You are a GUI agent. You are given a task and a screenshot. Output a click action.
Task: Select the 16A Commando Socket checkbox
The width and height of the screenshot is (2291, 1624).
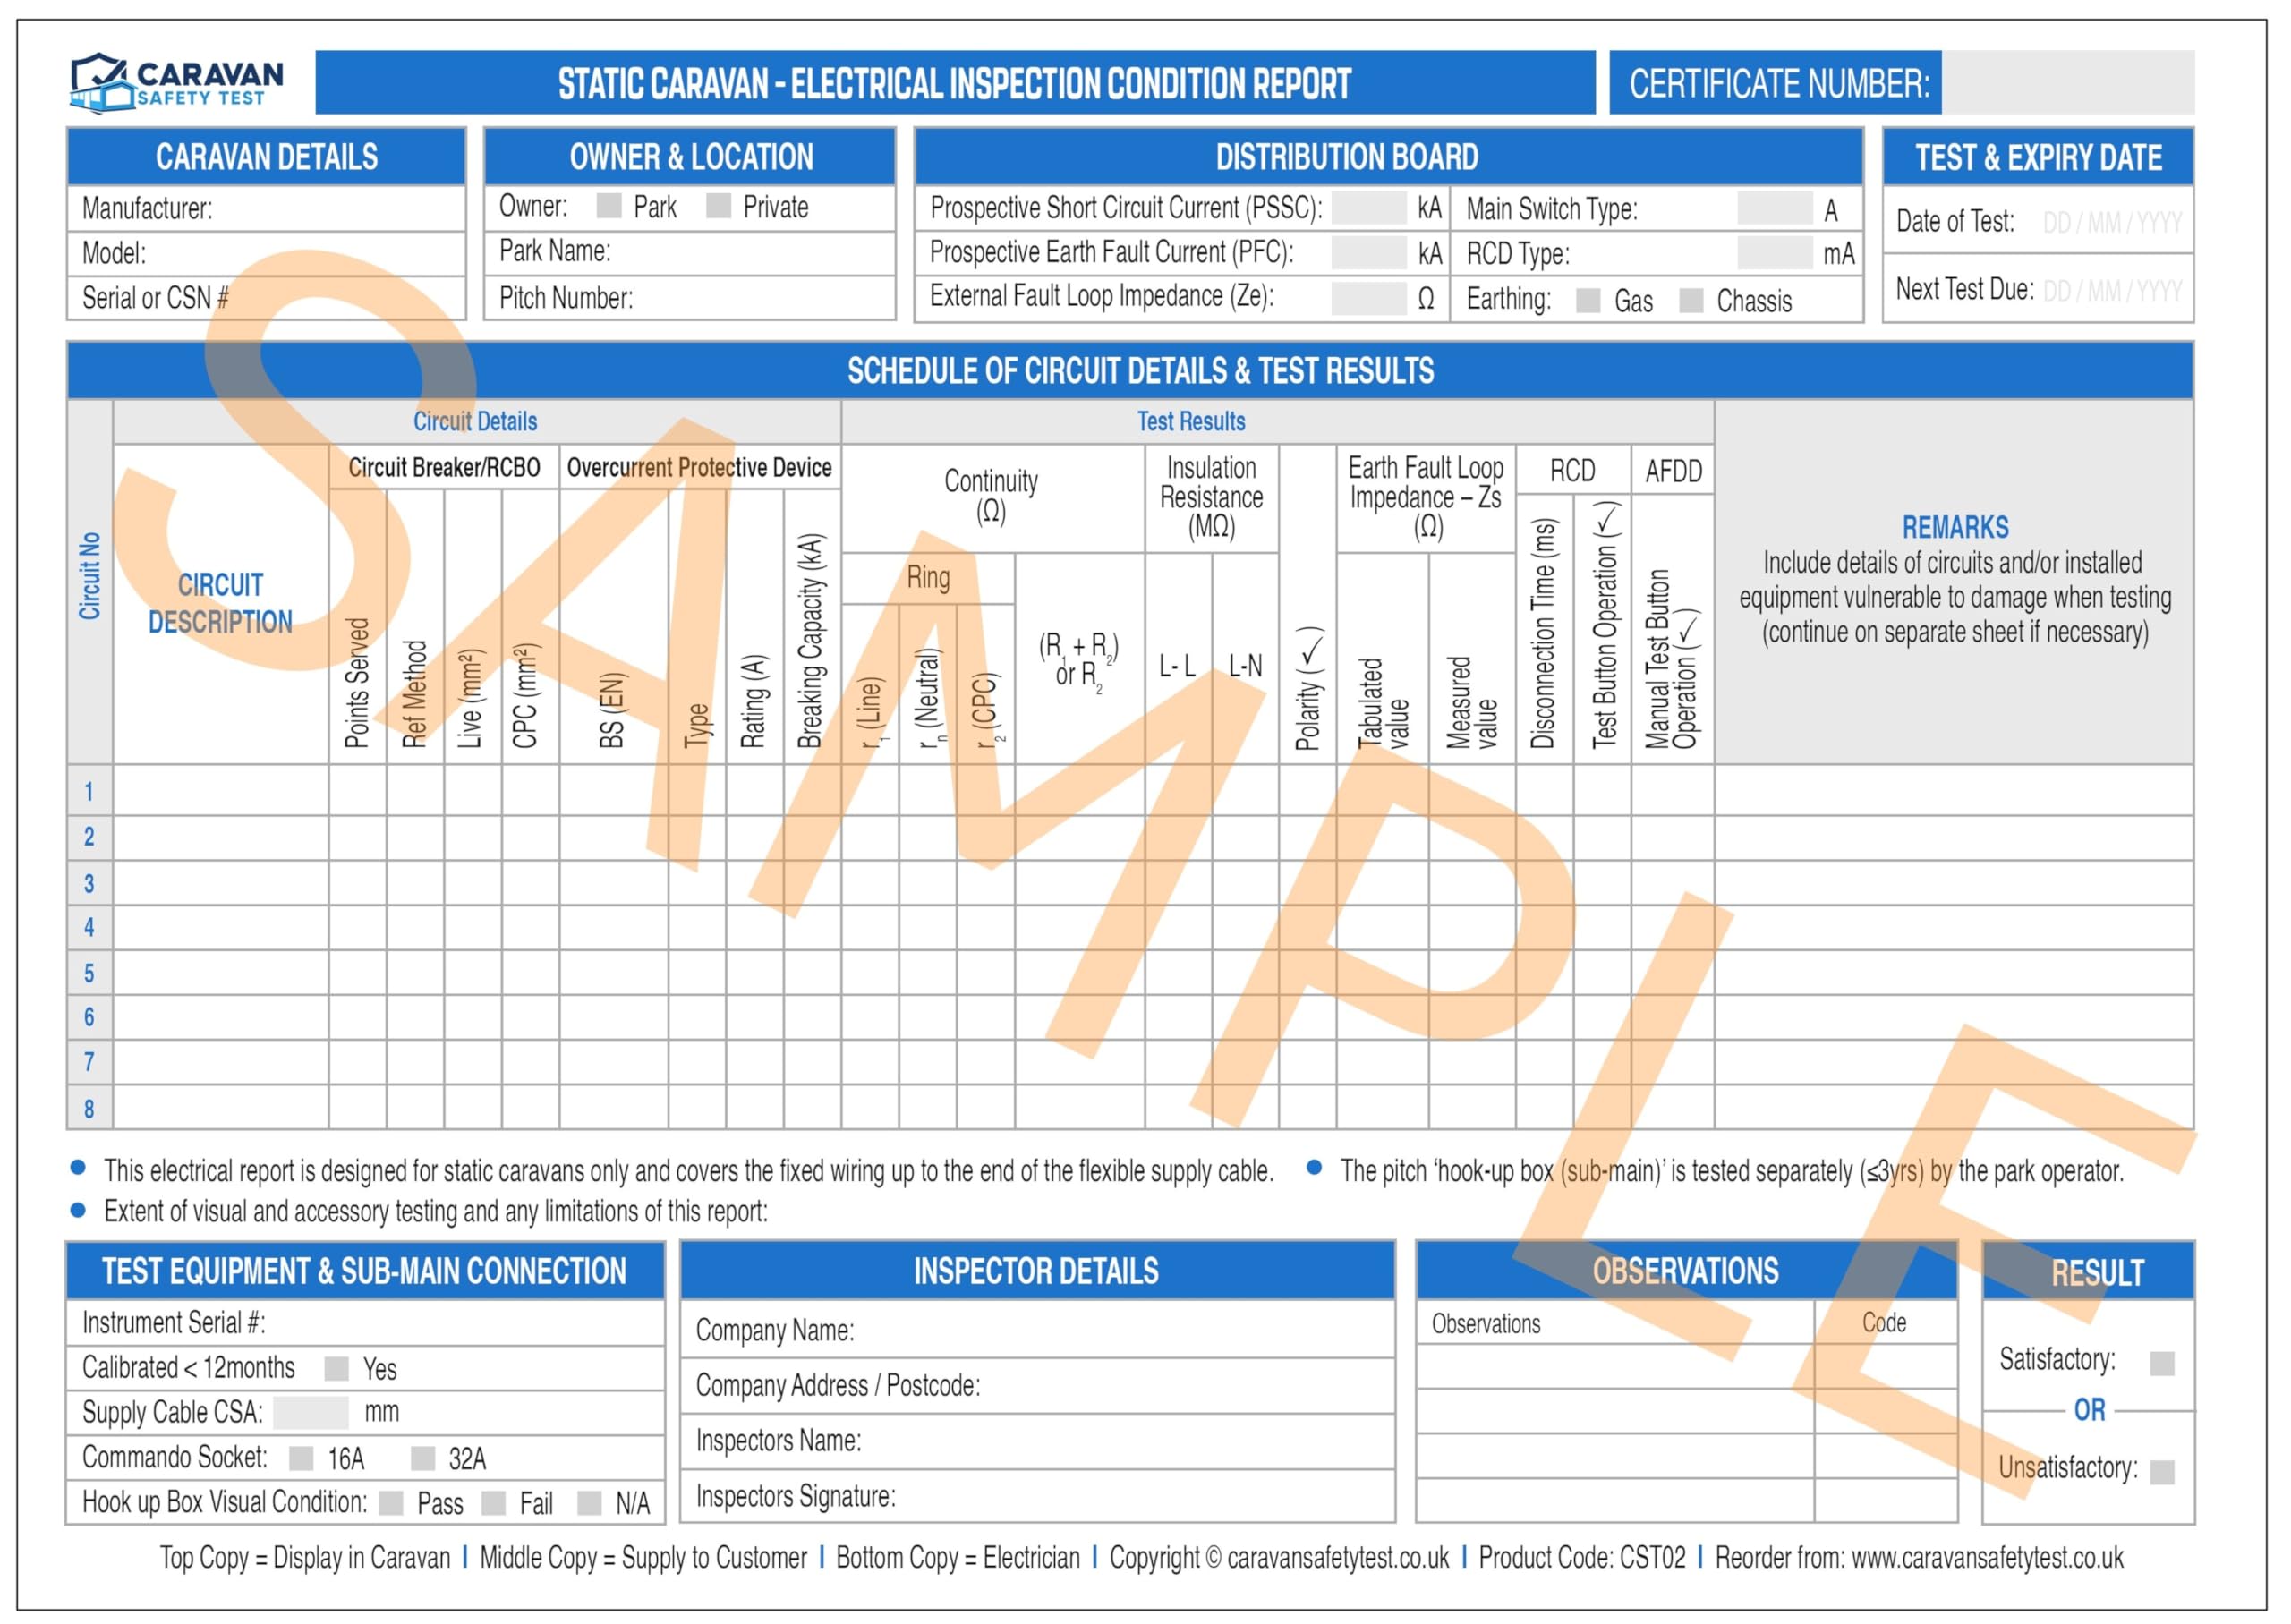pos(301,1459)
